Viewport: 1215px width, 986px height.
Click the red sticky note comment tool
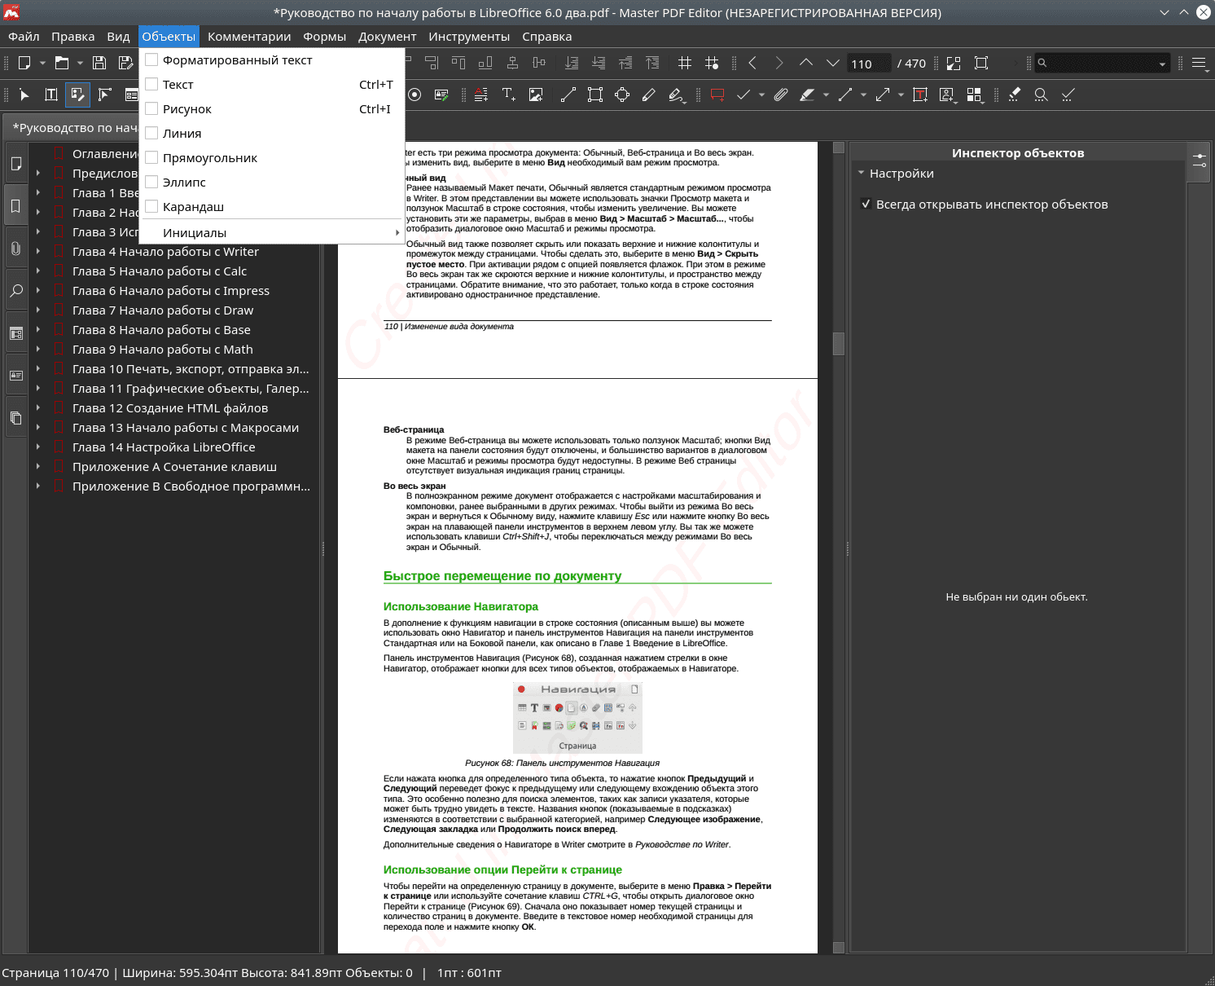tap(717, 95)
